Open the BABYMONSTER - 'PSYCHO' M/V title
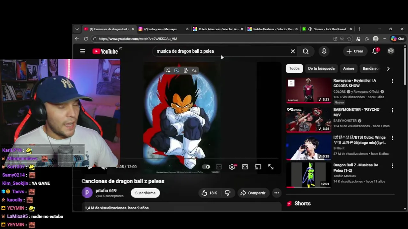Image resolution: width=408 pixels, height=229 pixels. coord(357,112)
